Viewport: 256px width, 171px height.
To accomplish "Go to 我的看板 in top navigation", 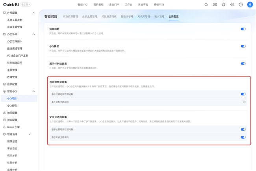I will 98,5.
